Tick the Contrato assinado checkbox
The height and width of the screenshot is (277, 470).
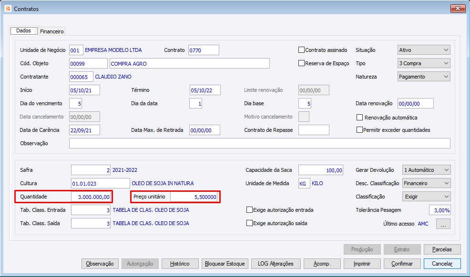pos(301,50)
